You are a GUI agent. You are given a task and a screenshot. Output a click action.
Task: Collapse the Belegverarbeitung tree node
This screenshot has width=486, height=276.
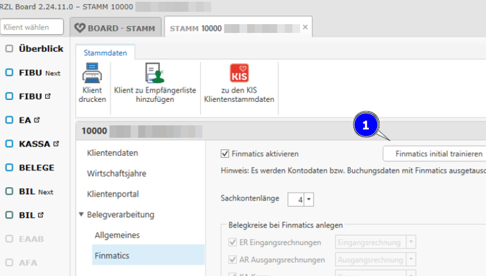pyautogui.click(x=81, y=215)
